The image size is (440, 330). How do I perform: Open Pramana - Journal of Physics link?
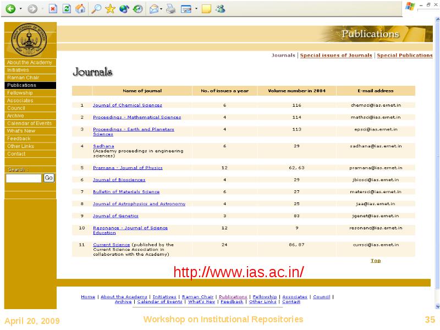pos(128,168)
